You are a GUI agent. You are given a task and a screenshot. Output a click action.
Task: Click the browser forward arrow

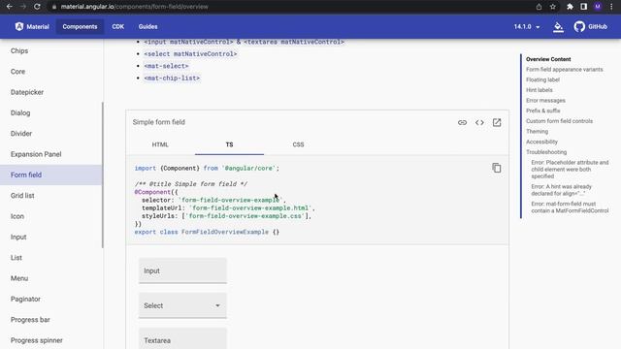[x=23, y=7]
